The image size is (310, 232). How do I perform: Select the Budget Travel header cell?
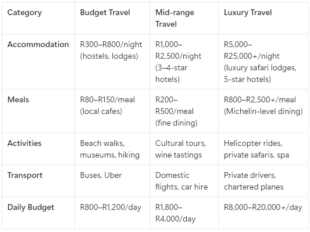pos(112,18)
